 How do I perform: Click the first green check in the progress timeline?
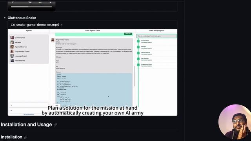(x=138, y=41)
